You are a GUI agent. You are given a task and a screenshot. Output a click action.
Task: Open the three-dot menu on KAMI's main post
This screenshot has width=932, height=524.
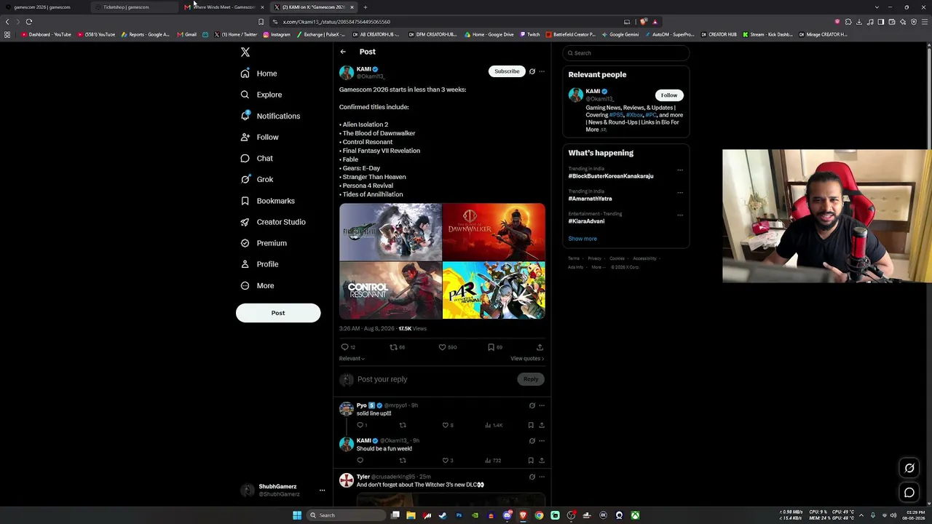coord(542,71)
